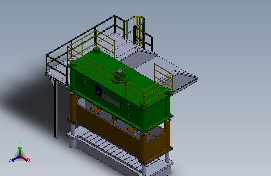271x176 pixels.
Task: Select the blue nameplate on the green crown
Action: (x=99, y=91)
